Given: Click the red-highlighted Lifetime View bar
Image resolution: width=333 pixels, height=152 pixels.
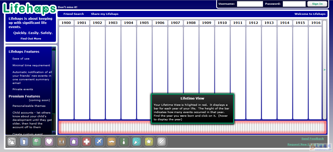Looking at the screenshot, I should 193,127.
